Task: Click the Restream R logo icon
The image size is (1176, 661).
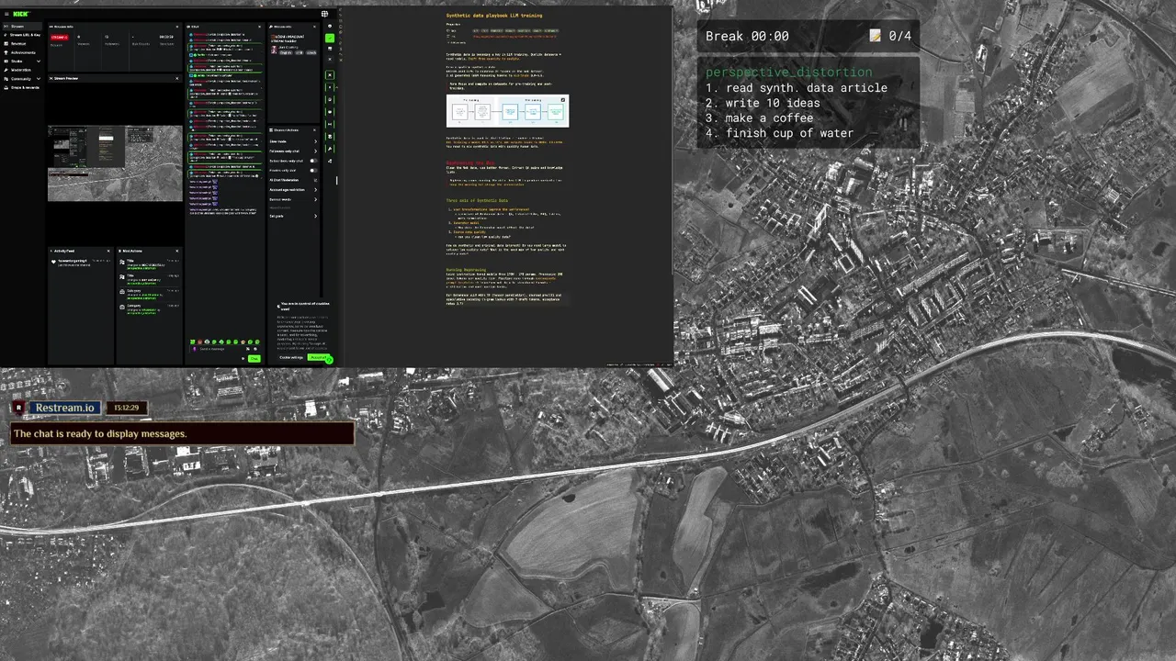Action: (18, 408)
